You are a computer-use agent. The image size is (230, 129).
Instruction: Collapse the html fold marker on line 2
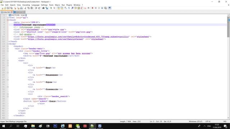click(x=8, y=18)
